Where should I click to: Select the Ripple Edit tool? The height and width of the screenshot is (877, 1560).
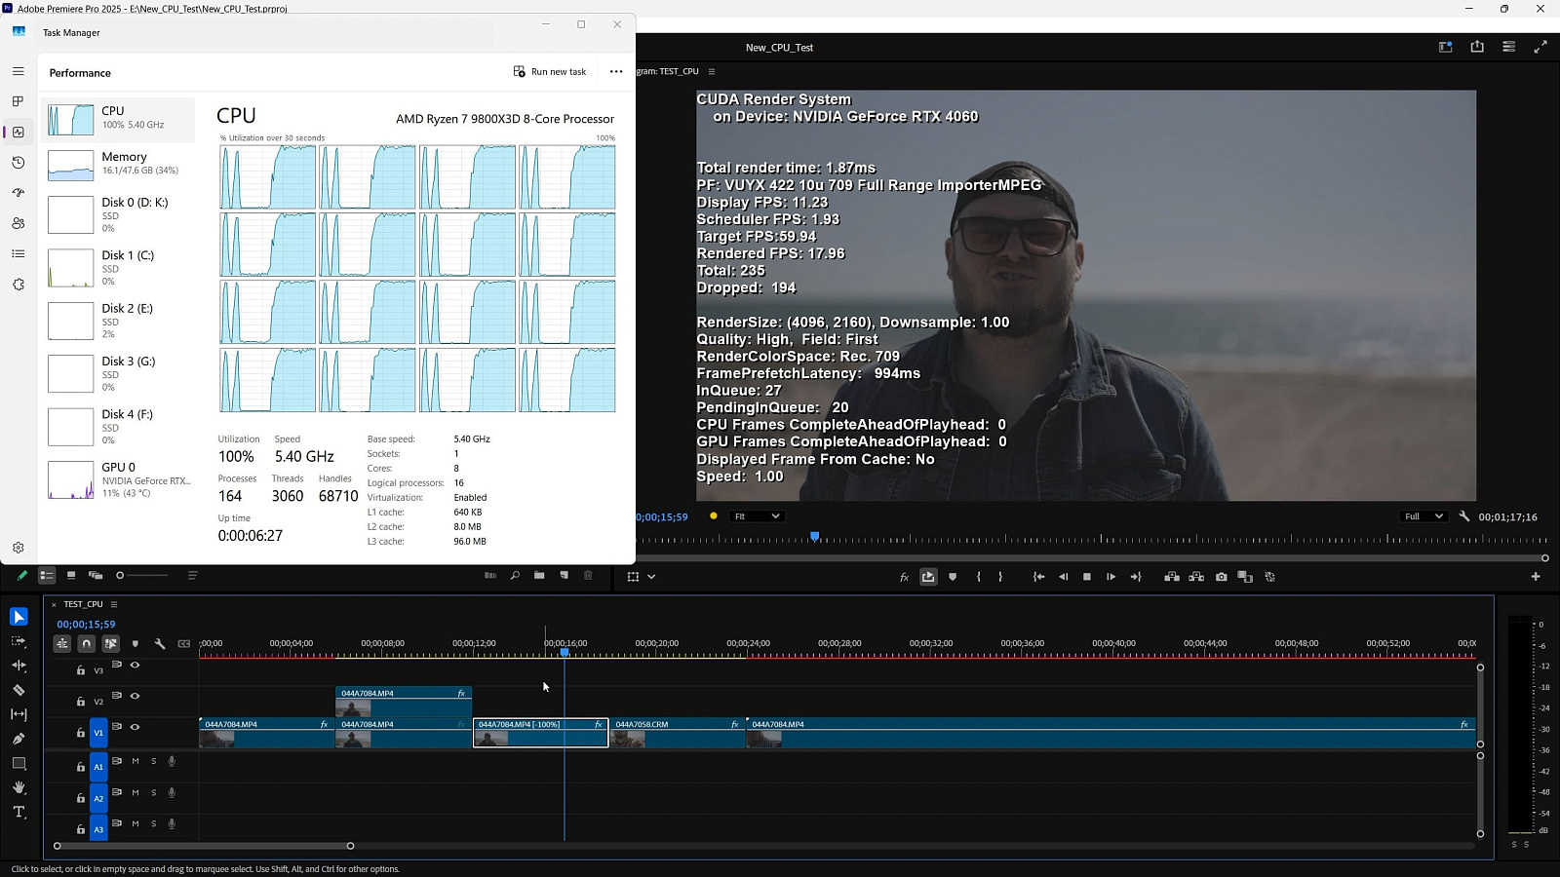[19, 666]
